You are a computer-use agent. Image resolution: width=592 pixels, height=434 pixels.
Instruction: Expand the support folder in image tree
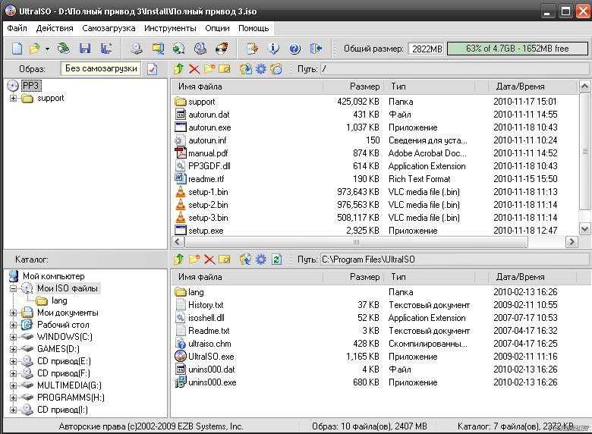point(13,98)
